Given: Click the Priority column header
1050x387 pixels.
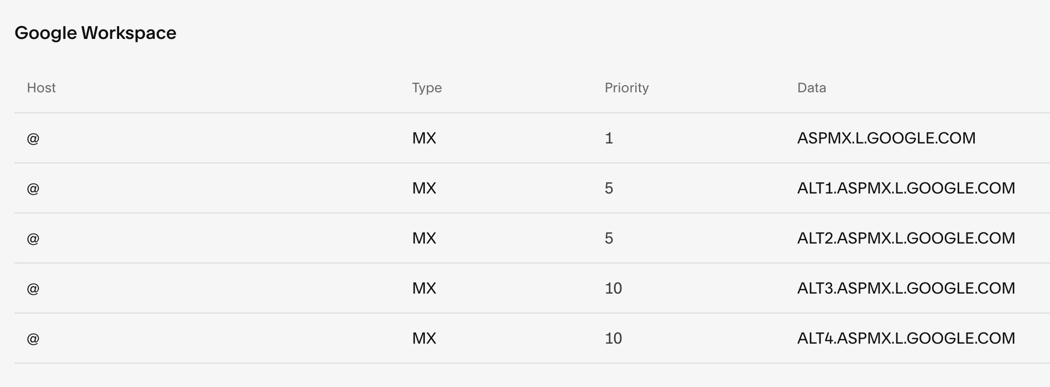Looking at the screenshot, I should [x=626, y=88].
